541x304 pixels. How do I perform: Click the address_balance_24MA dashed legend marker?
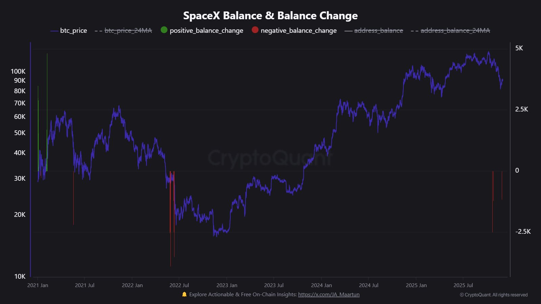point(415,31)
